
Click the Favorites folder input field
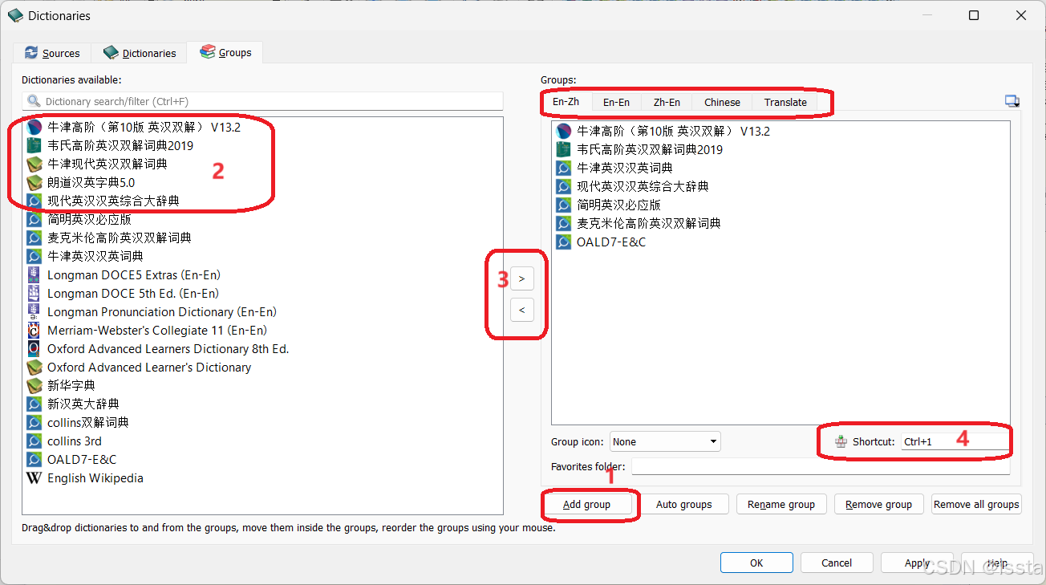click(821, 466)
